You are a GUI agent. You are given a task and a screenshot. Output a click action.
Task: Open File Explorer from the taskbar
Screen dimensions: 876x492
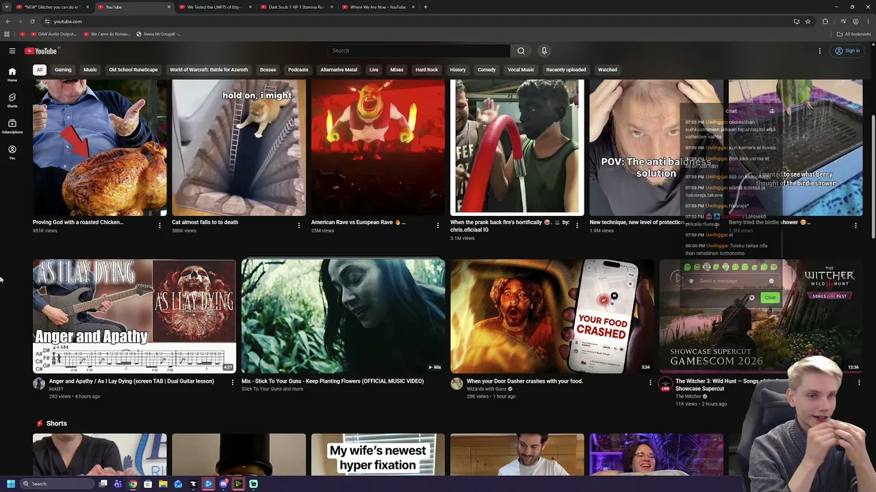163,484
